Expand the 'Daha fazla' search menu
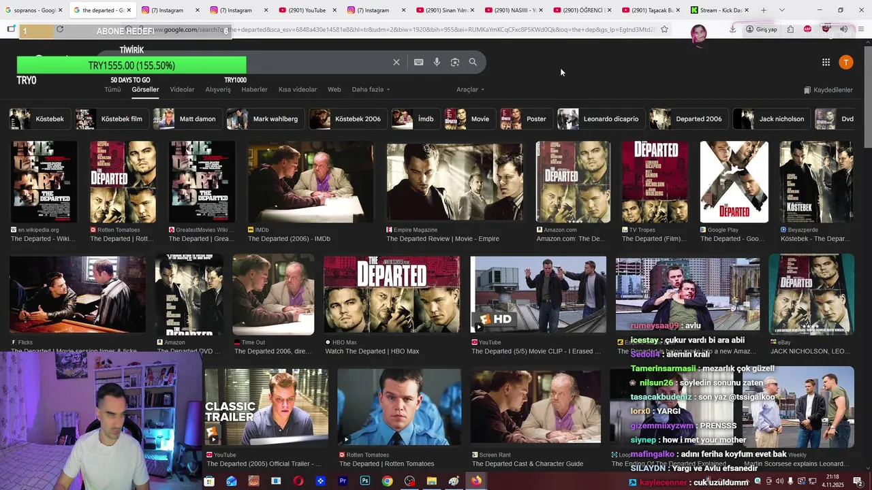 coord(371,89)
